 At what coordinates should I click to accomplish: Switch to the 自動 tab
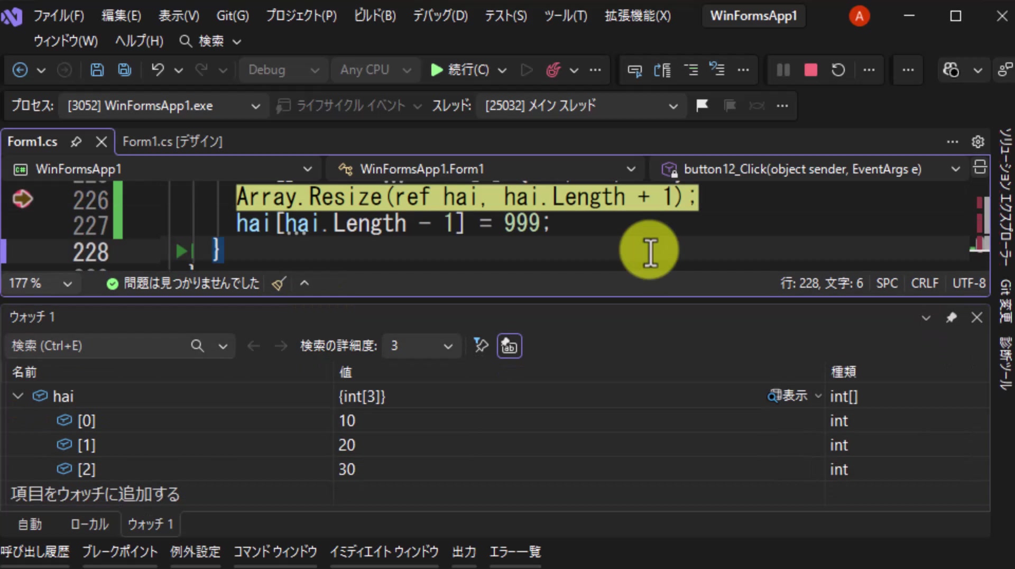tap(30, 524)
